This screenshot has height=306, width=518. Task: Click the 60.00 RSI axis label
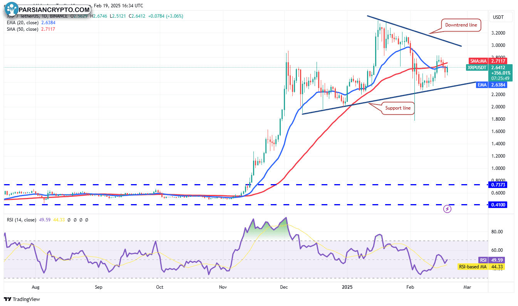click(497, 250)
